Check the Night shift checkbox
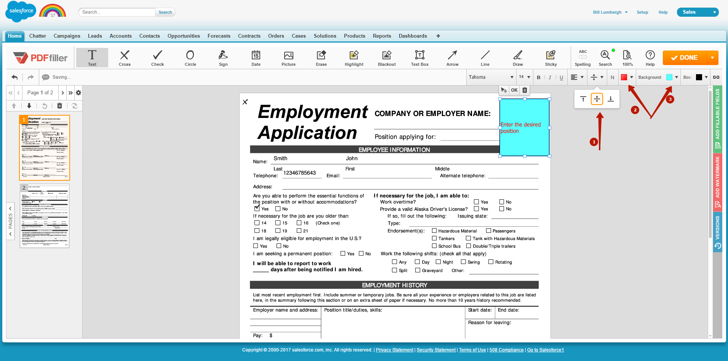This screenshot has height=361, width=728. (x=438, y=262)
